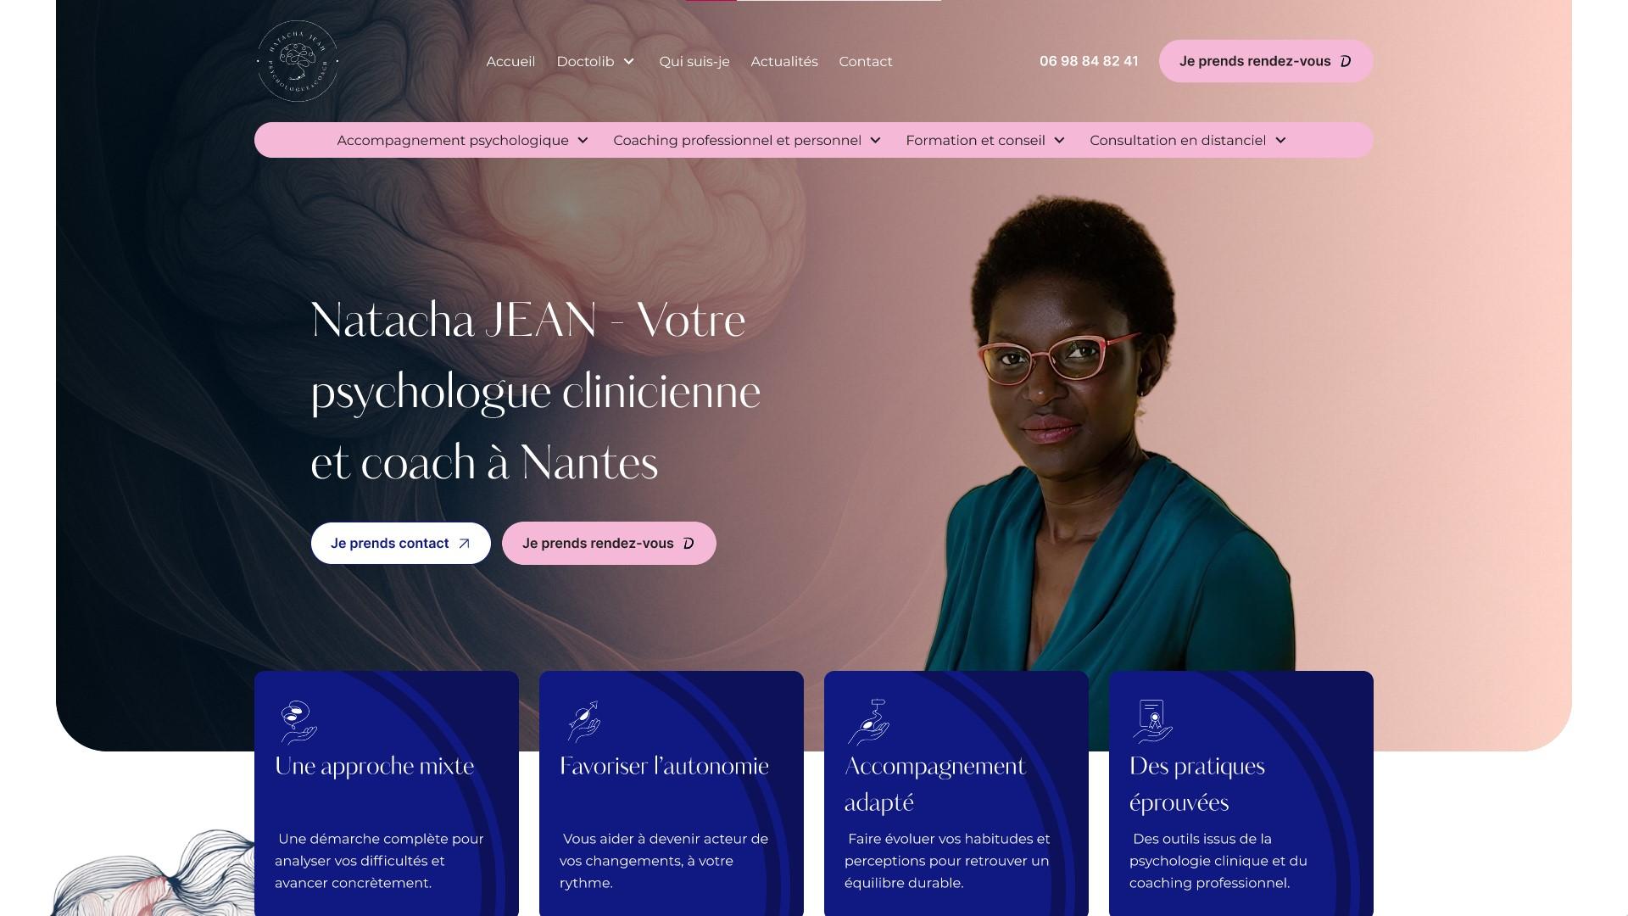Screen dimensions: 1628x916
Task: Click the Une approche mixte card icon
Action: click(298, 722)
